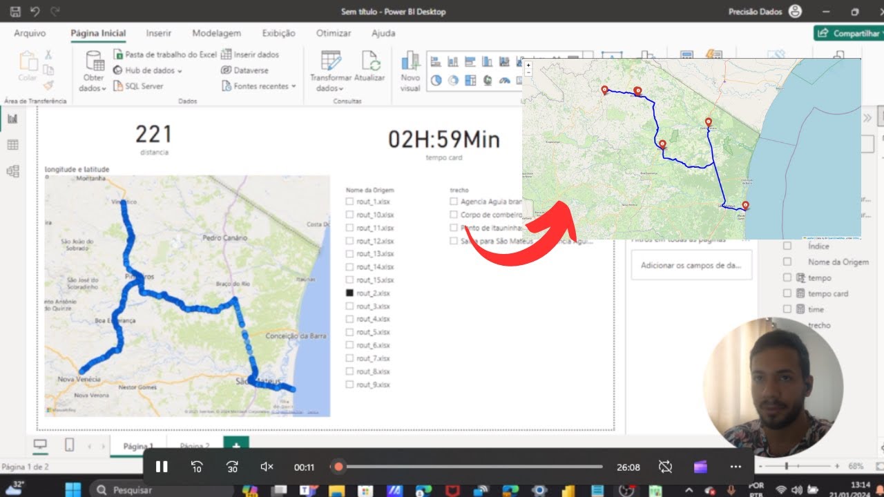
Task: Open the video player more options menu
Action: coord(736,467)
